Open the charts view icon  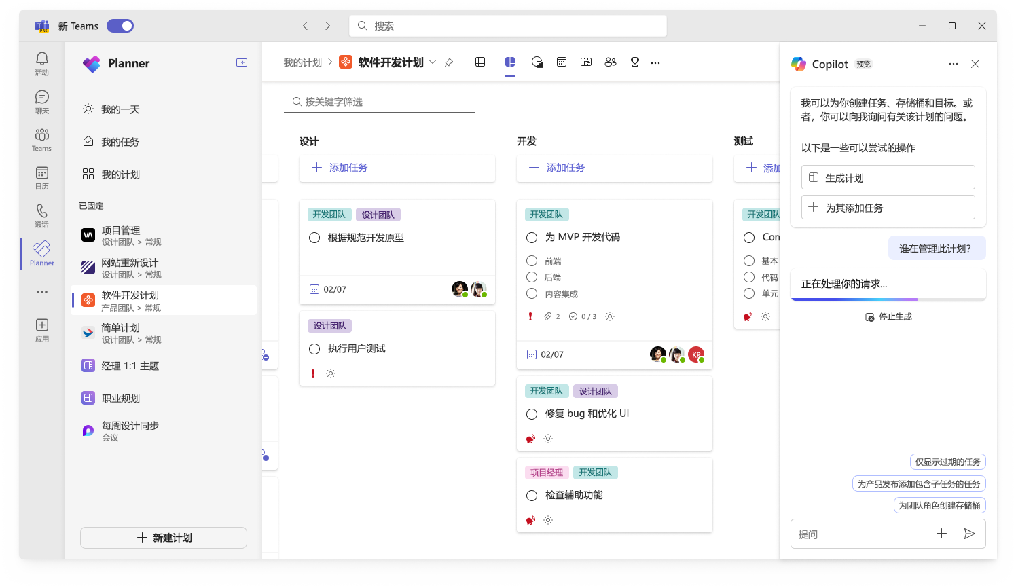pos(537,62)
